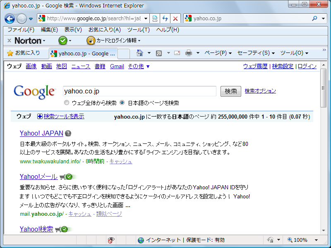Open the Home button dropdown arrow

149,53
